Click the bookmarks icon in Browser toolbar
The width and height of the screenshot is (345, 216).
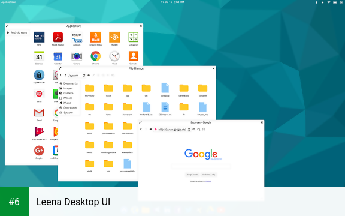(x=204, y=130)
